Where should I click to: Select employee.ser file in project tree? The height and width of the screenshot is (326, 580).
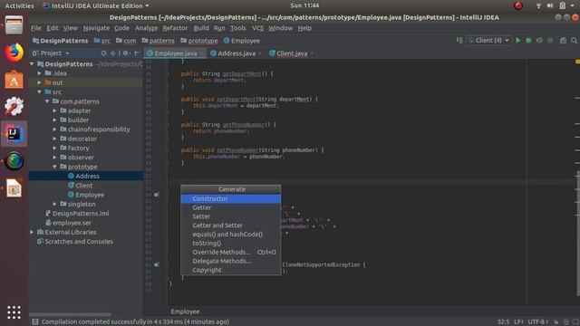click(72, 223)
